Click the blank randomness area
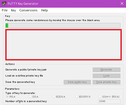Screen dimensions: 126x105 [63, 45]
